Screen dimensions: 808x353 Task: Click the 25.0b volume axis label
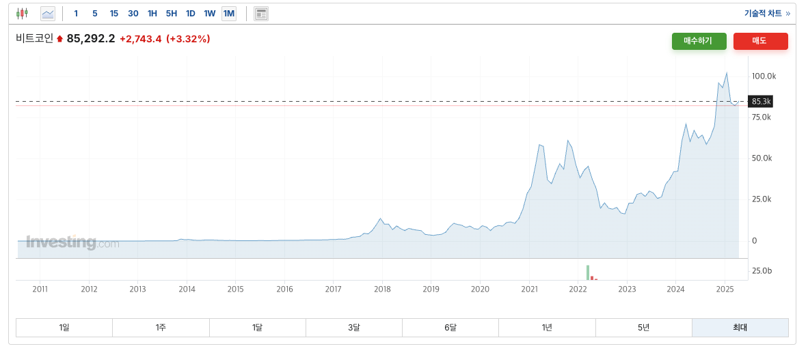click(762, 270)
